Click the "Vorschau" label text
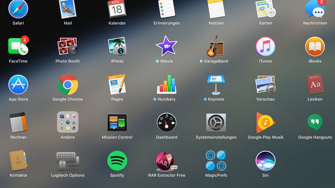 (266, 99)
